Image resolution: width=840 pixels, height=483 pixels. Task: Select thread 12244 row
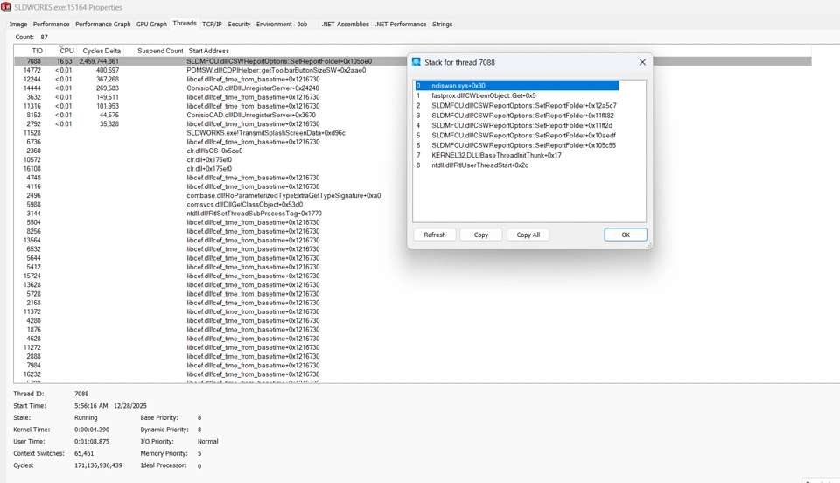412,80
